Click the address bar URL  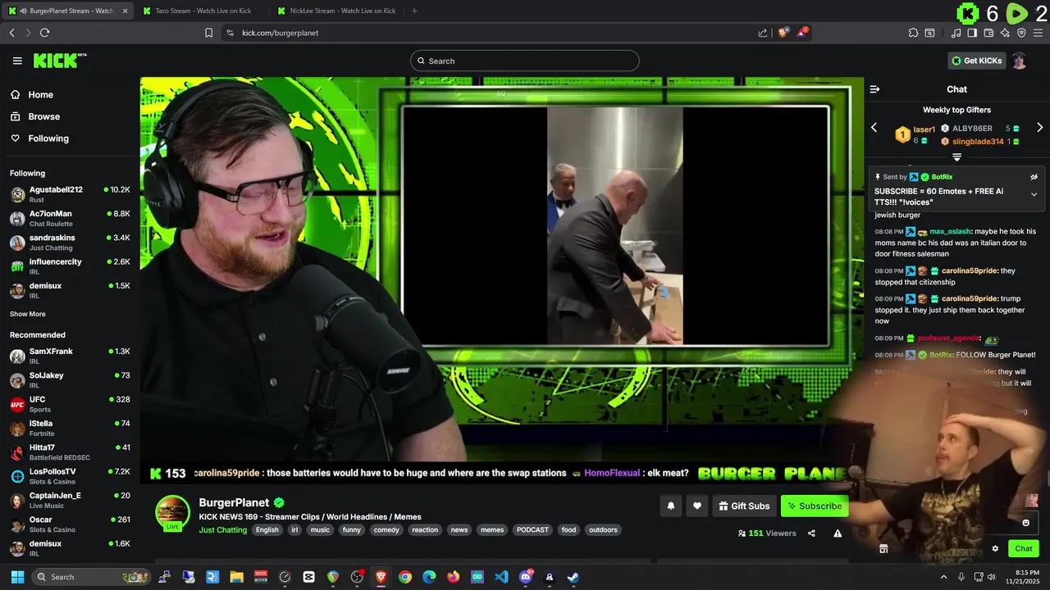click(280, 33)
